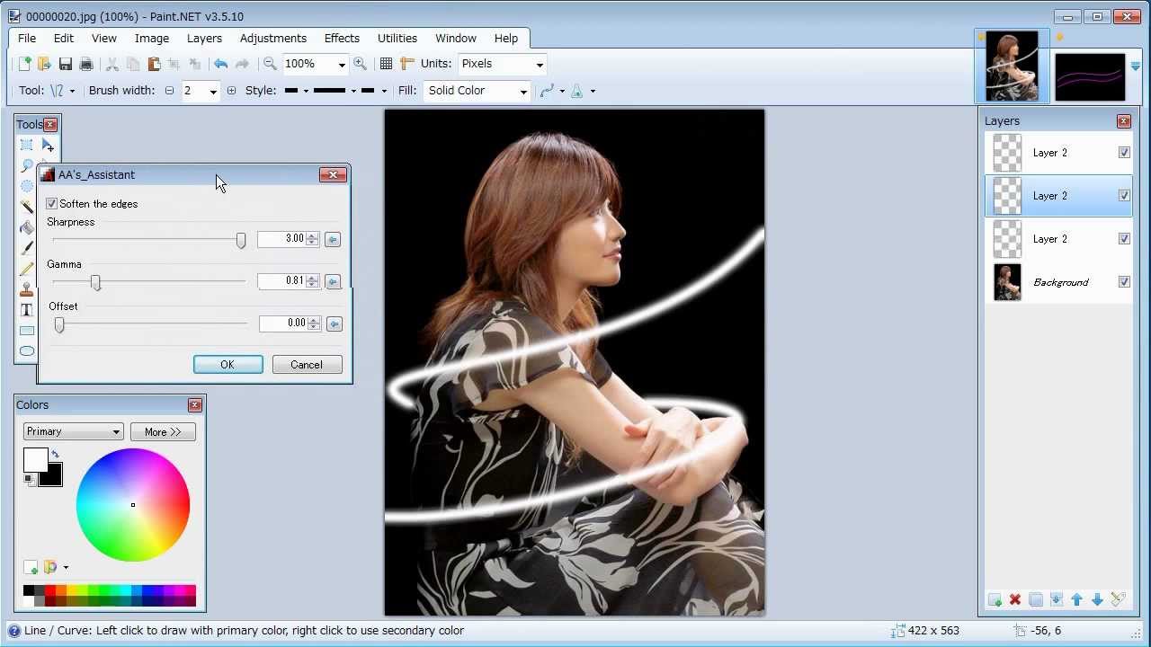Viewport: 1151px width, 647px height.
Task: Click Cancel in AA's_Assistant dialog
Action: point(307,365)
